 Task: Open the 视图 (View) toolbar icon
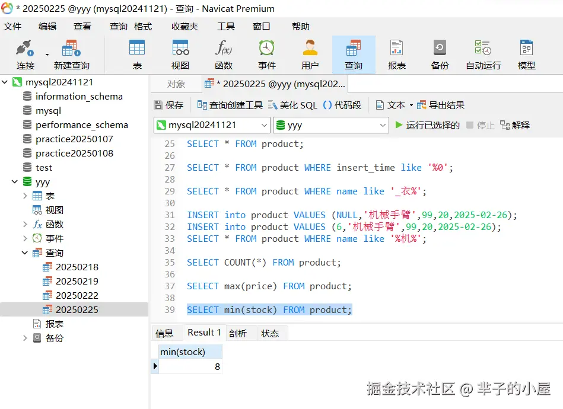pos(180,55)
